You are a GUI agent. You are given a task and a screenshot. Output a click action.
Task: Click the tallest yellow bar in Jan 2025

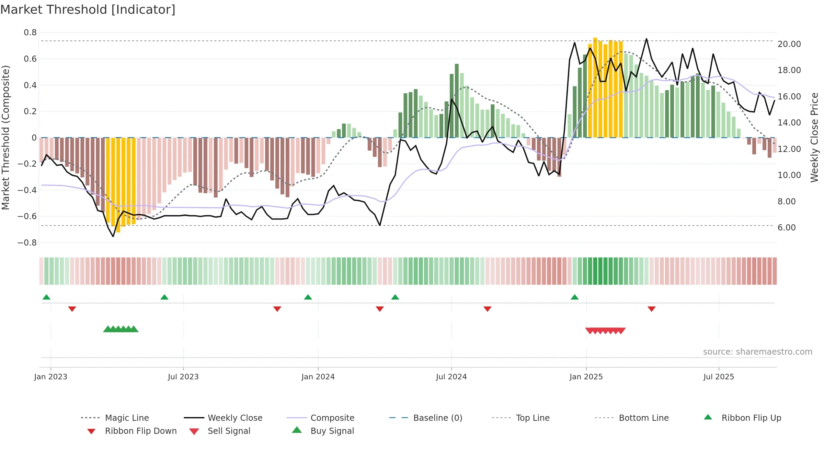(595, 87)
